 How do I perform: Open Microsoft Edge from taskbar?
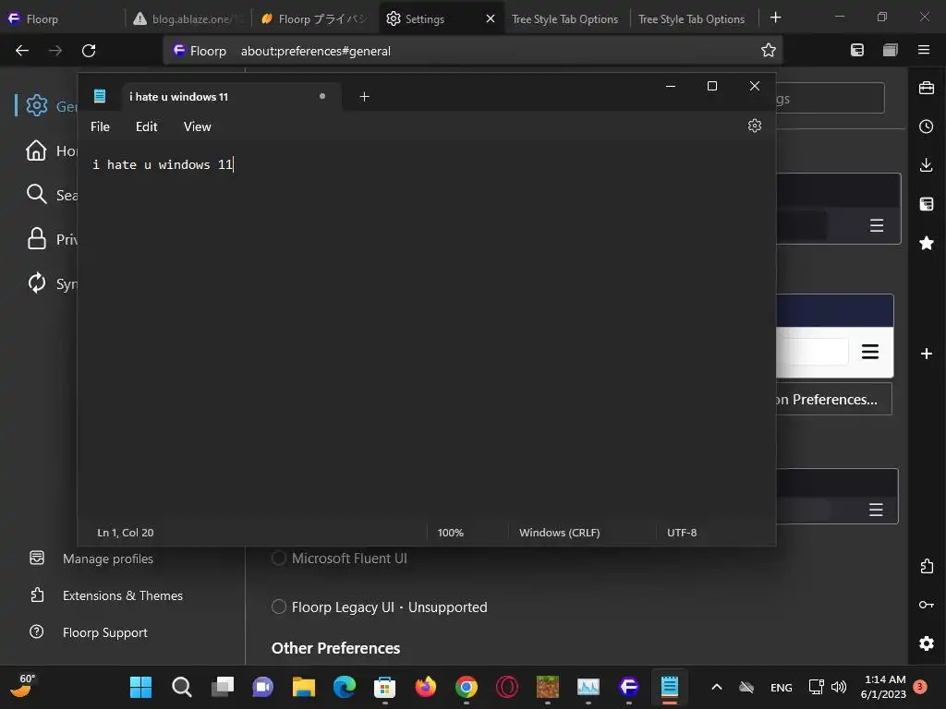click(344, 687)
